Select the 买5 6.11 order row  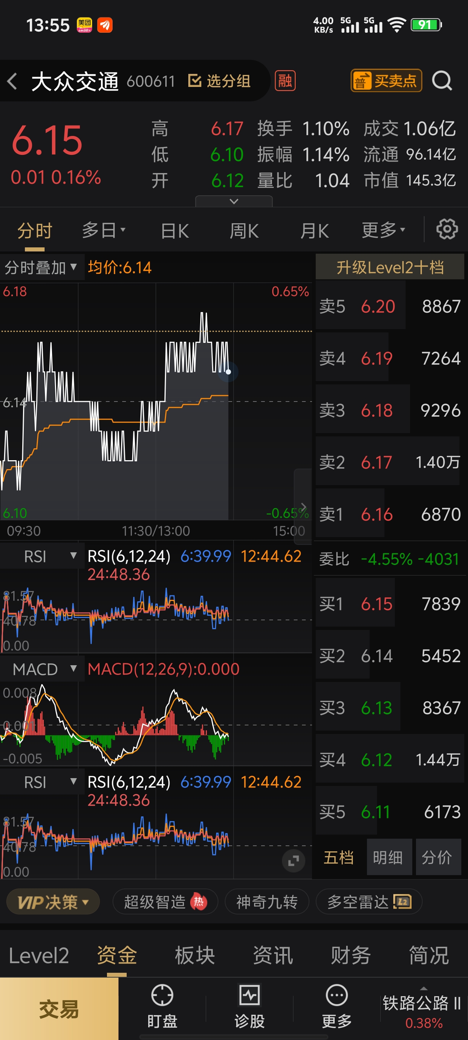coord(390,812)
